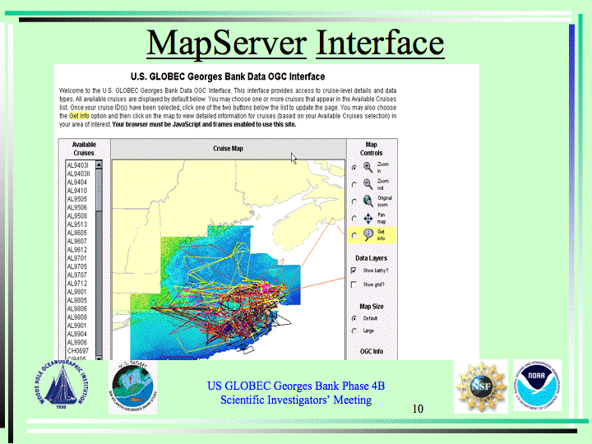The height and width of the screenshot is (444, 592).
Task: Click the Map Size heading
Action: click(372, 306)
